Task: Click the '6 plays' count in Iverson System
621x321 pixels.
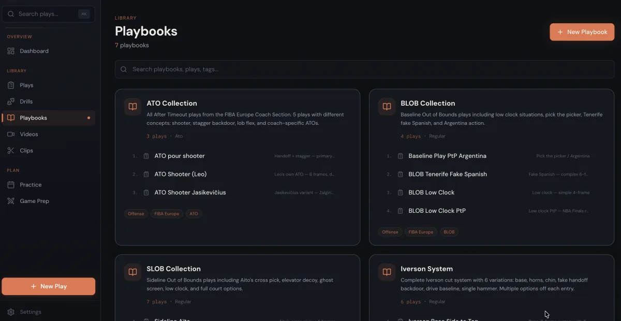Action: pos(410,301)
